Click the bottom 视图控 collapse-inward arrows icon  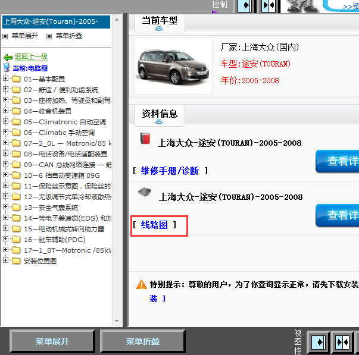[342, 343]
